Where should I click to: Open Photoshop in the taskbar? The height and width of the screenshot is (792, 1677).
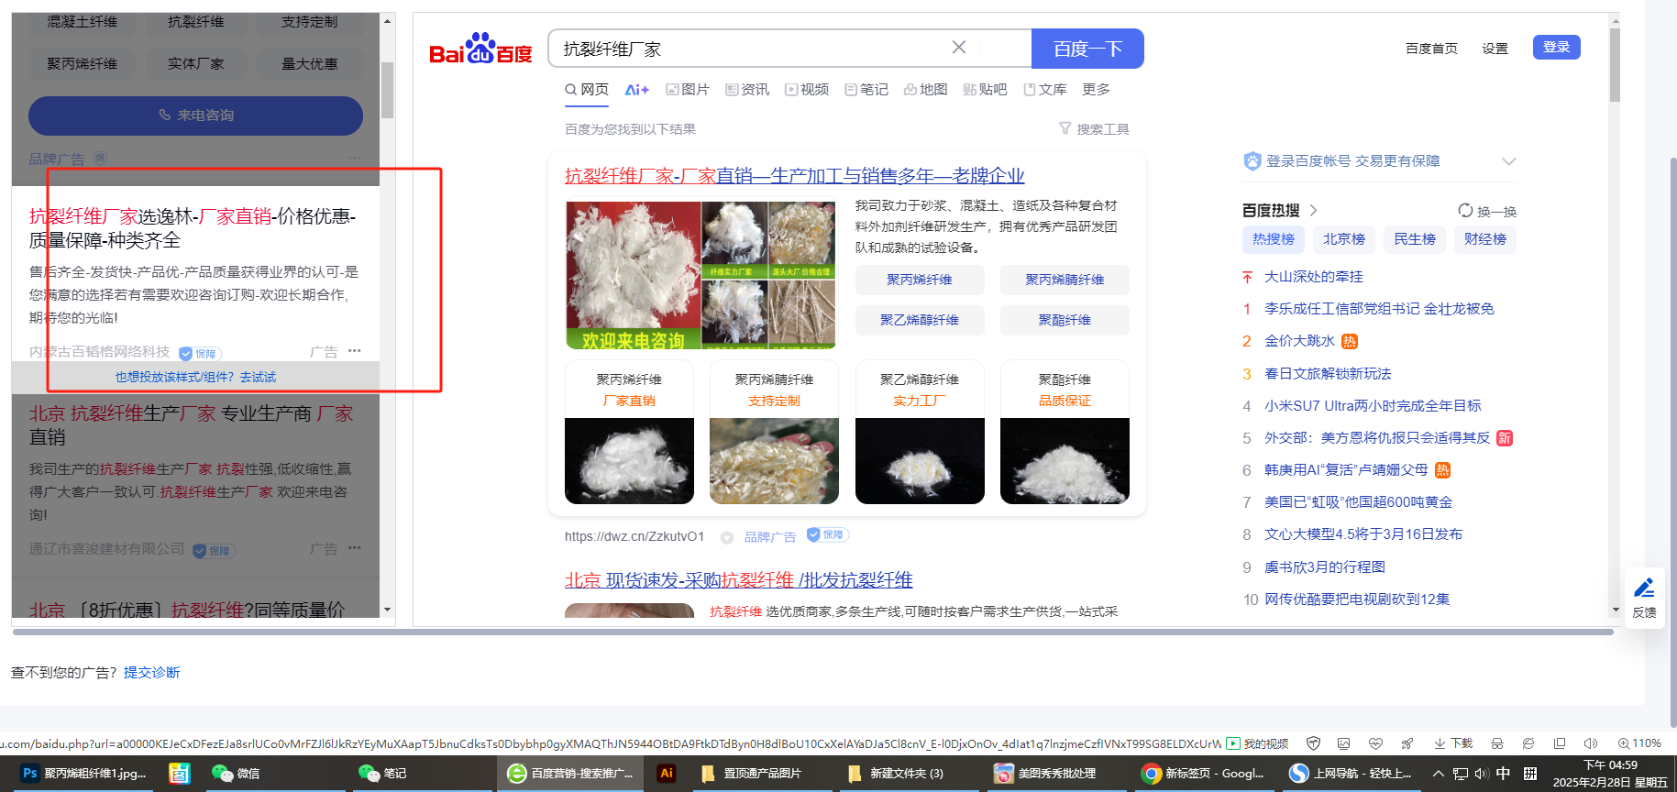pos(83,774)
